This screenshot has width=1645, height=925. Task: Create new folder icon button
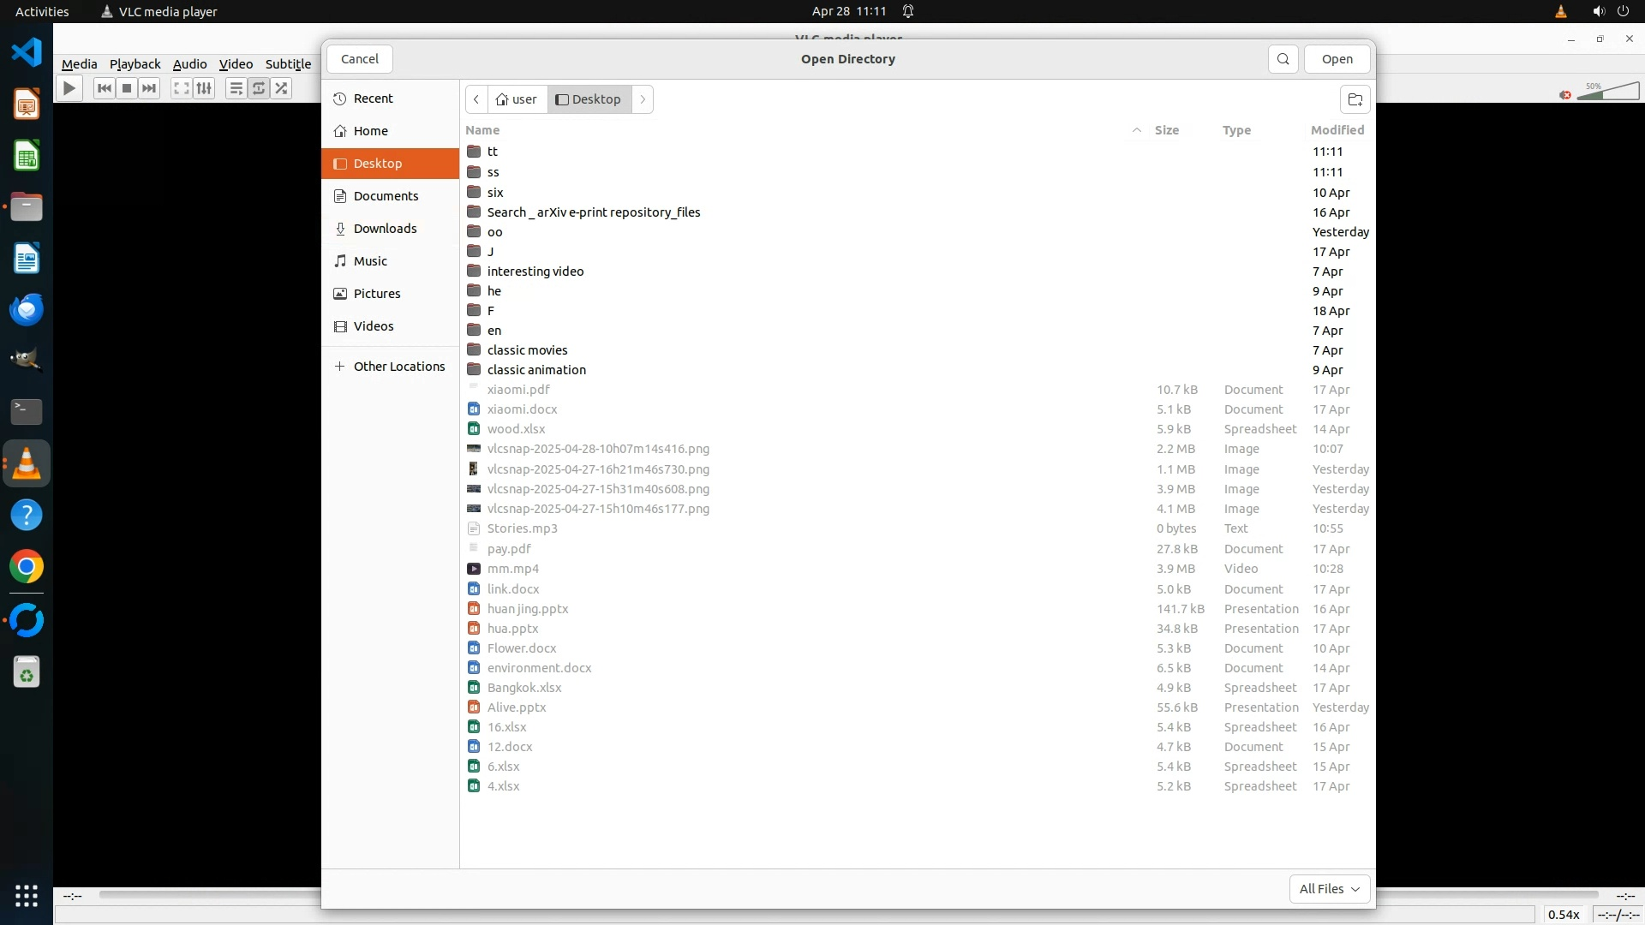coord(1355,99)
